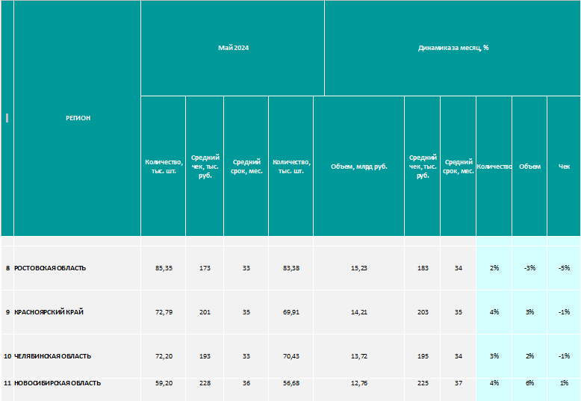Select value 83,38 in Ростовская область row

tap(290, 268)
